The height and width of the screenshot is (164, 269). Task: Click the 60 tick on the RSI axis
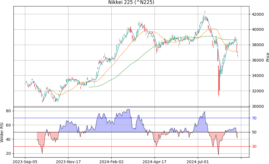tap(8, 125)
